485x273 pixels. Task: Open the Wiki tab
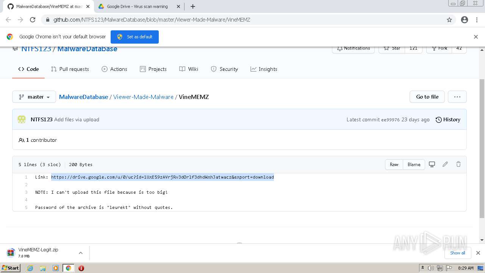(189, 69)
